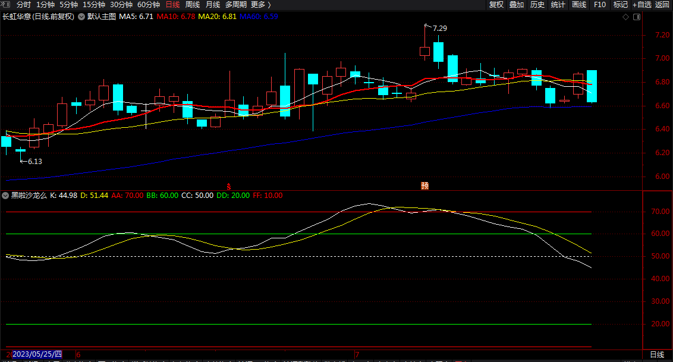The image size is (673, 362).
Task: Collapse the left panel via the top-left arrow icon
Action: tap(6, 4)
